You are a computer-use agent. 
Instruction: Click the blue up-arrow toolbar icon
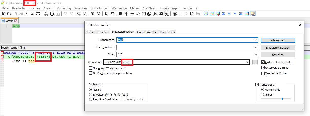[x=229, y=14]
